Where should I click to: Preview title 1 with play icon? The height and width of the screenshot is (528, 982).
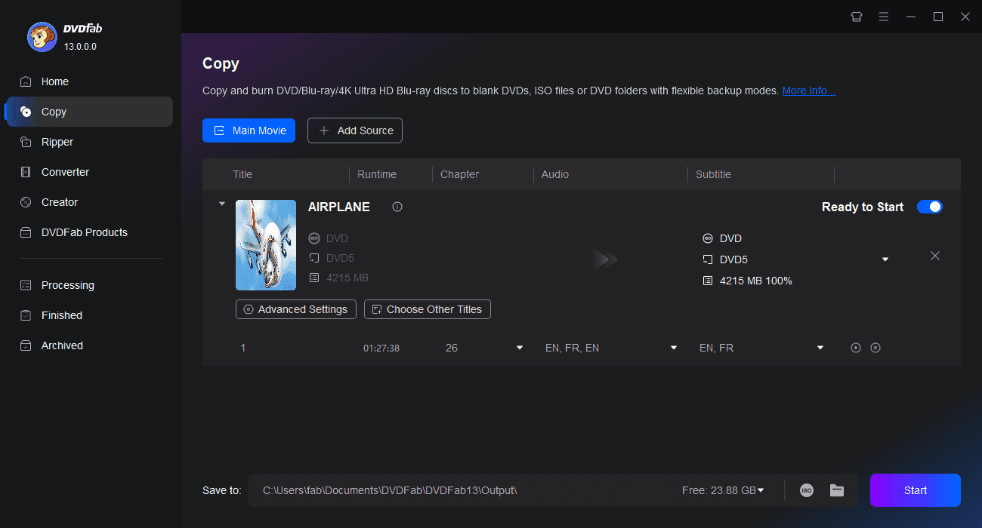[856, 348]
